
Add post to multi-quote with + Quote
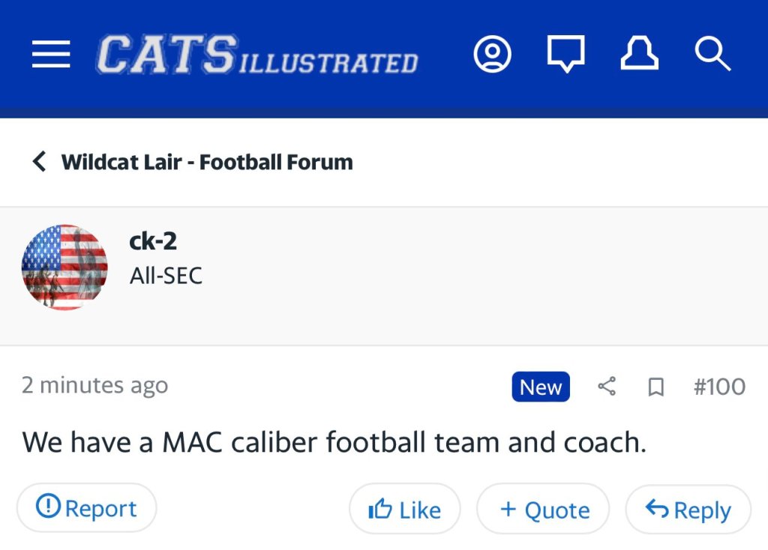(544, 510)
